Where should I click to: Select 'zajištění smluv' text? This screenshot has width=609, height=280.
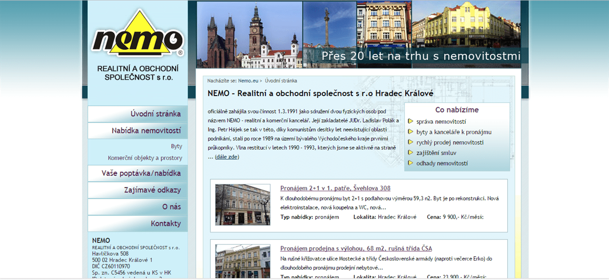coord(436,153)
